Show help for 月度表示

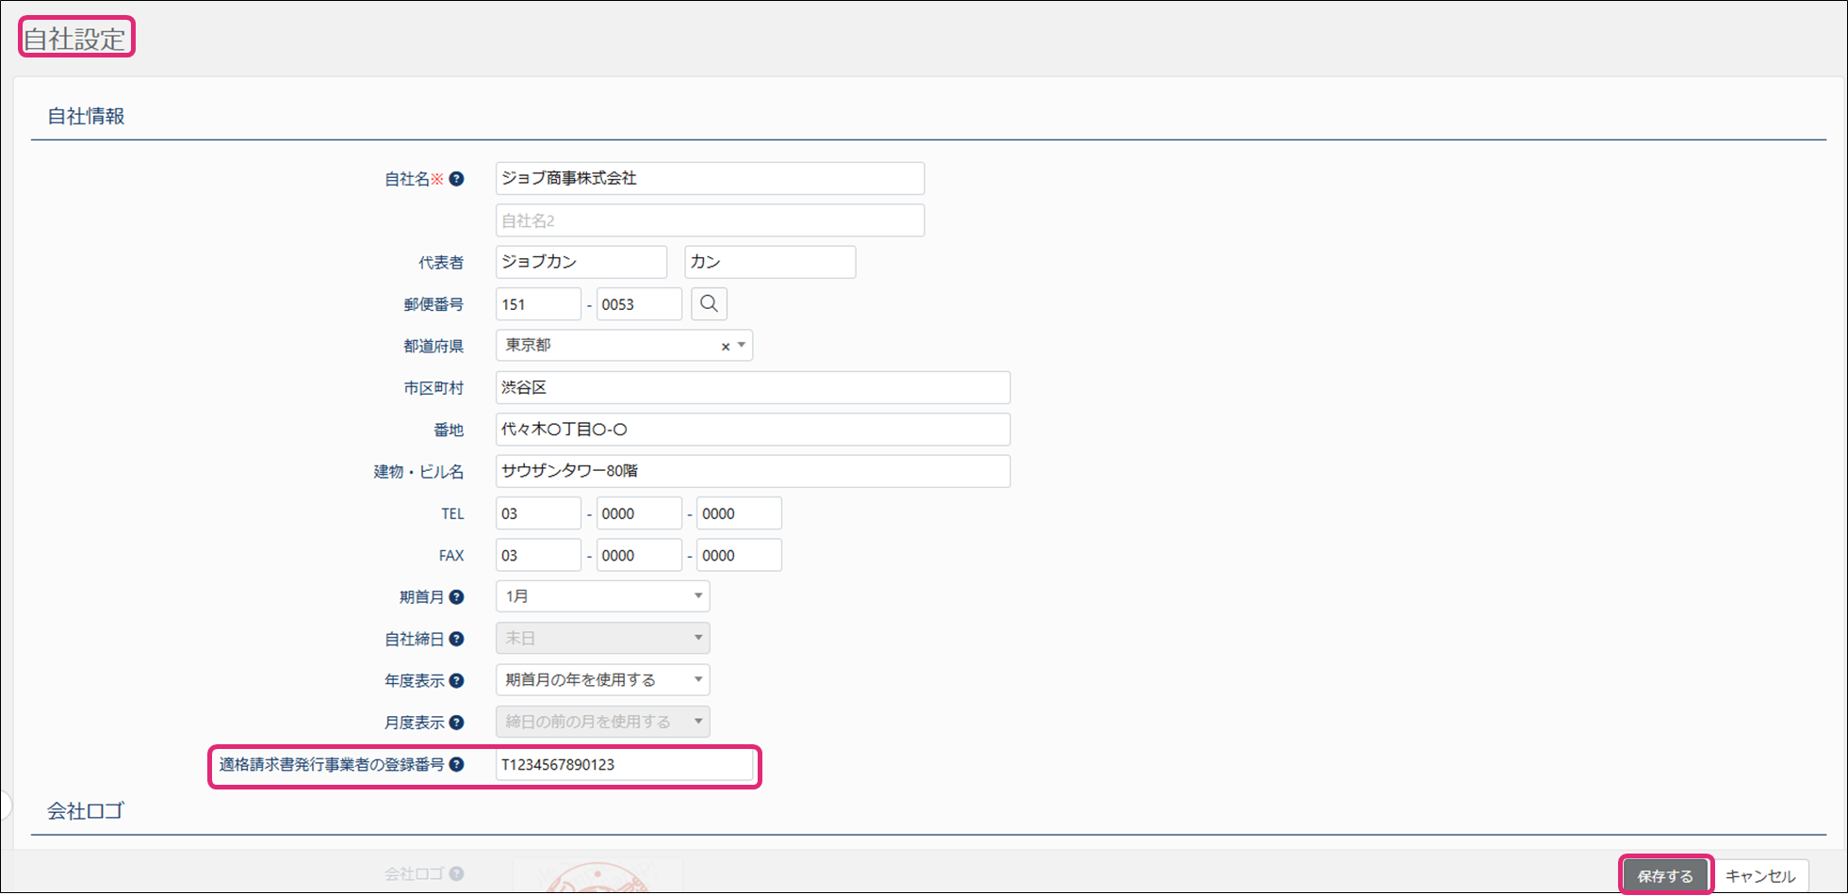456,723
